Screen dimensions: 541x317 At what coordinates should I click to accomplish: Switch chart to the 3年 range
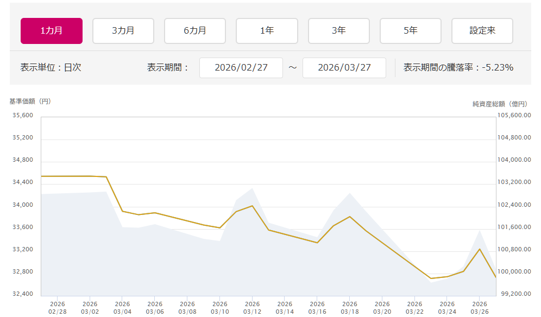pos(339,31)
